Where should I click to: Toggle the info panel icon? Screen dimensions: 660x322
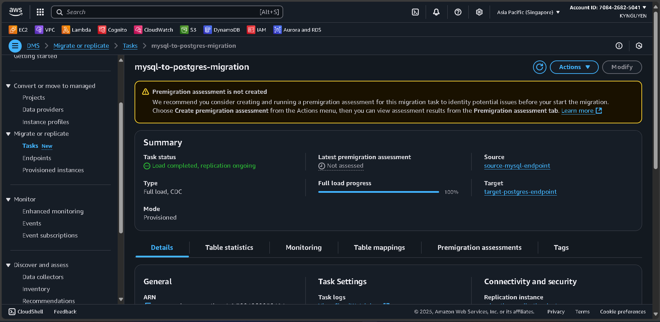[x=619, y=46]
